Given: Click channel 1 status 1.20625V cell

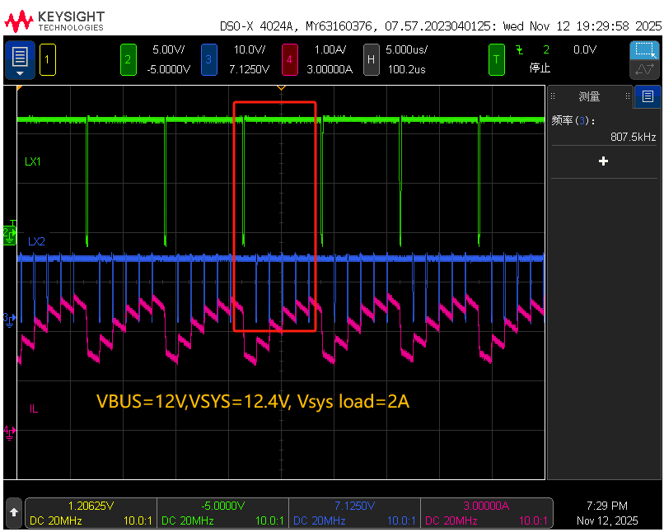Looking at the screenshot, I should [x=91, y=512].
